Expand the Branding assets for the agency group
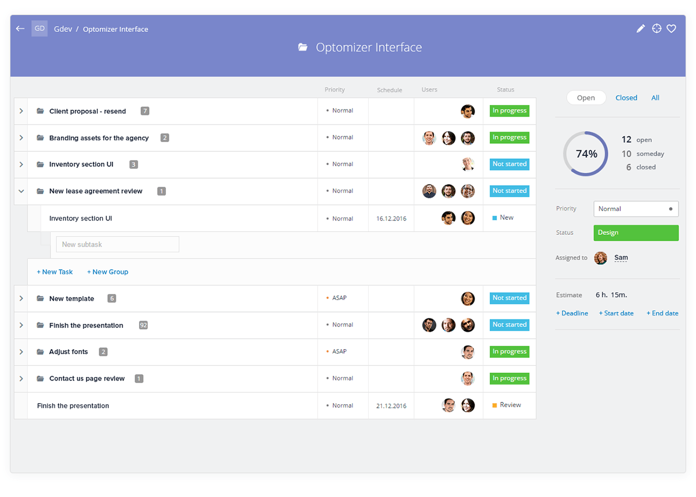This screenshot has width=696, height=497. [x=21, y=138]
